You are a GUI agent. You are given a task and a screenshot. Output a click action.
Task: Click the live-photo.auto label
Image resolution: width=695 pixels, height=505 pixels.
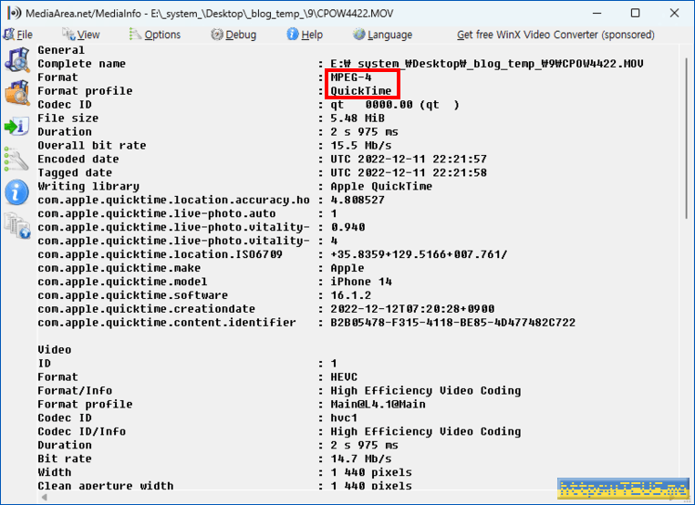(157, 214)
